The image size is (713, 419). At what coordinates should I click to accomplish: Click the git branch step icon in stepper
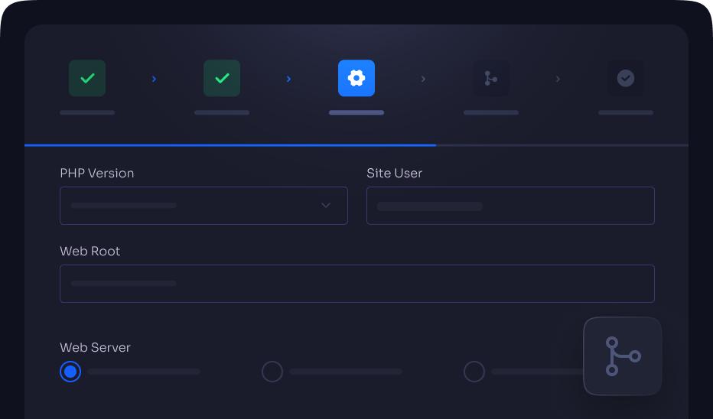491,78
